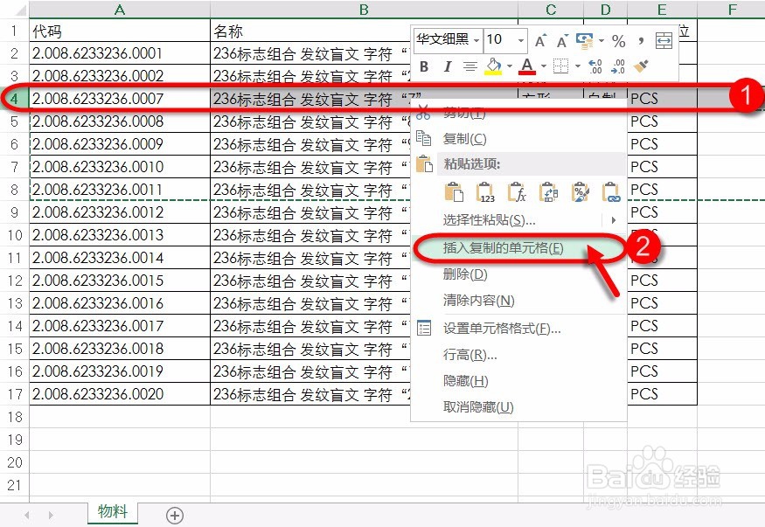Open the fill color dropdown arrow

(510, 66)
